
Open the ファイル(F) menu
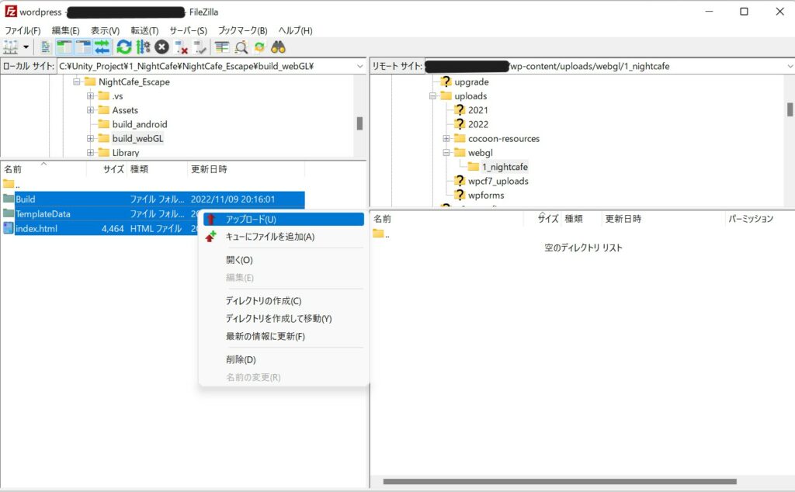[x=23, y=30]
